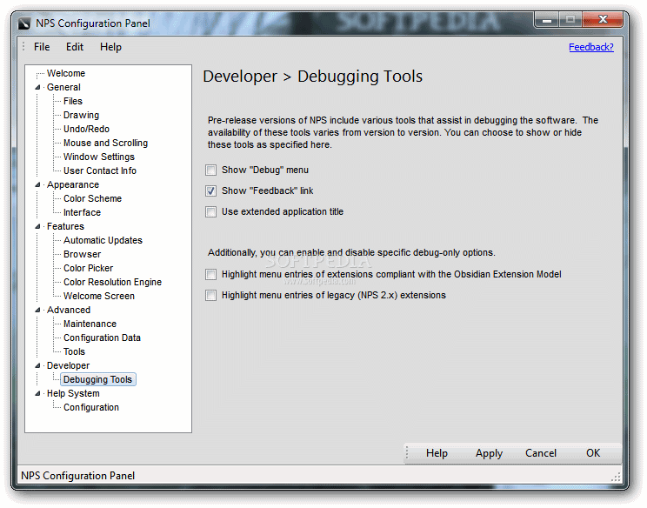Open the Files settings page
This screenshot has height=508, width=647.
(73, 102)
